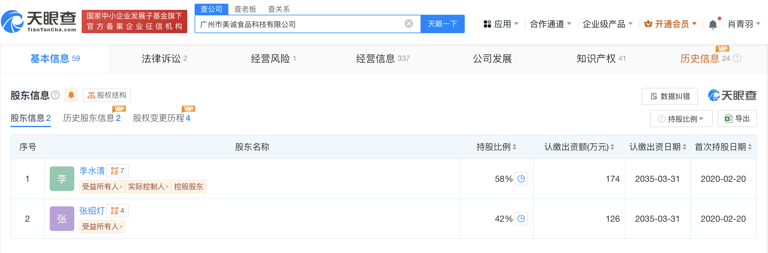This screenshot has height=253, width=768.
Task: Click the 天眼一下 search button
Action: tap(442, 24)
